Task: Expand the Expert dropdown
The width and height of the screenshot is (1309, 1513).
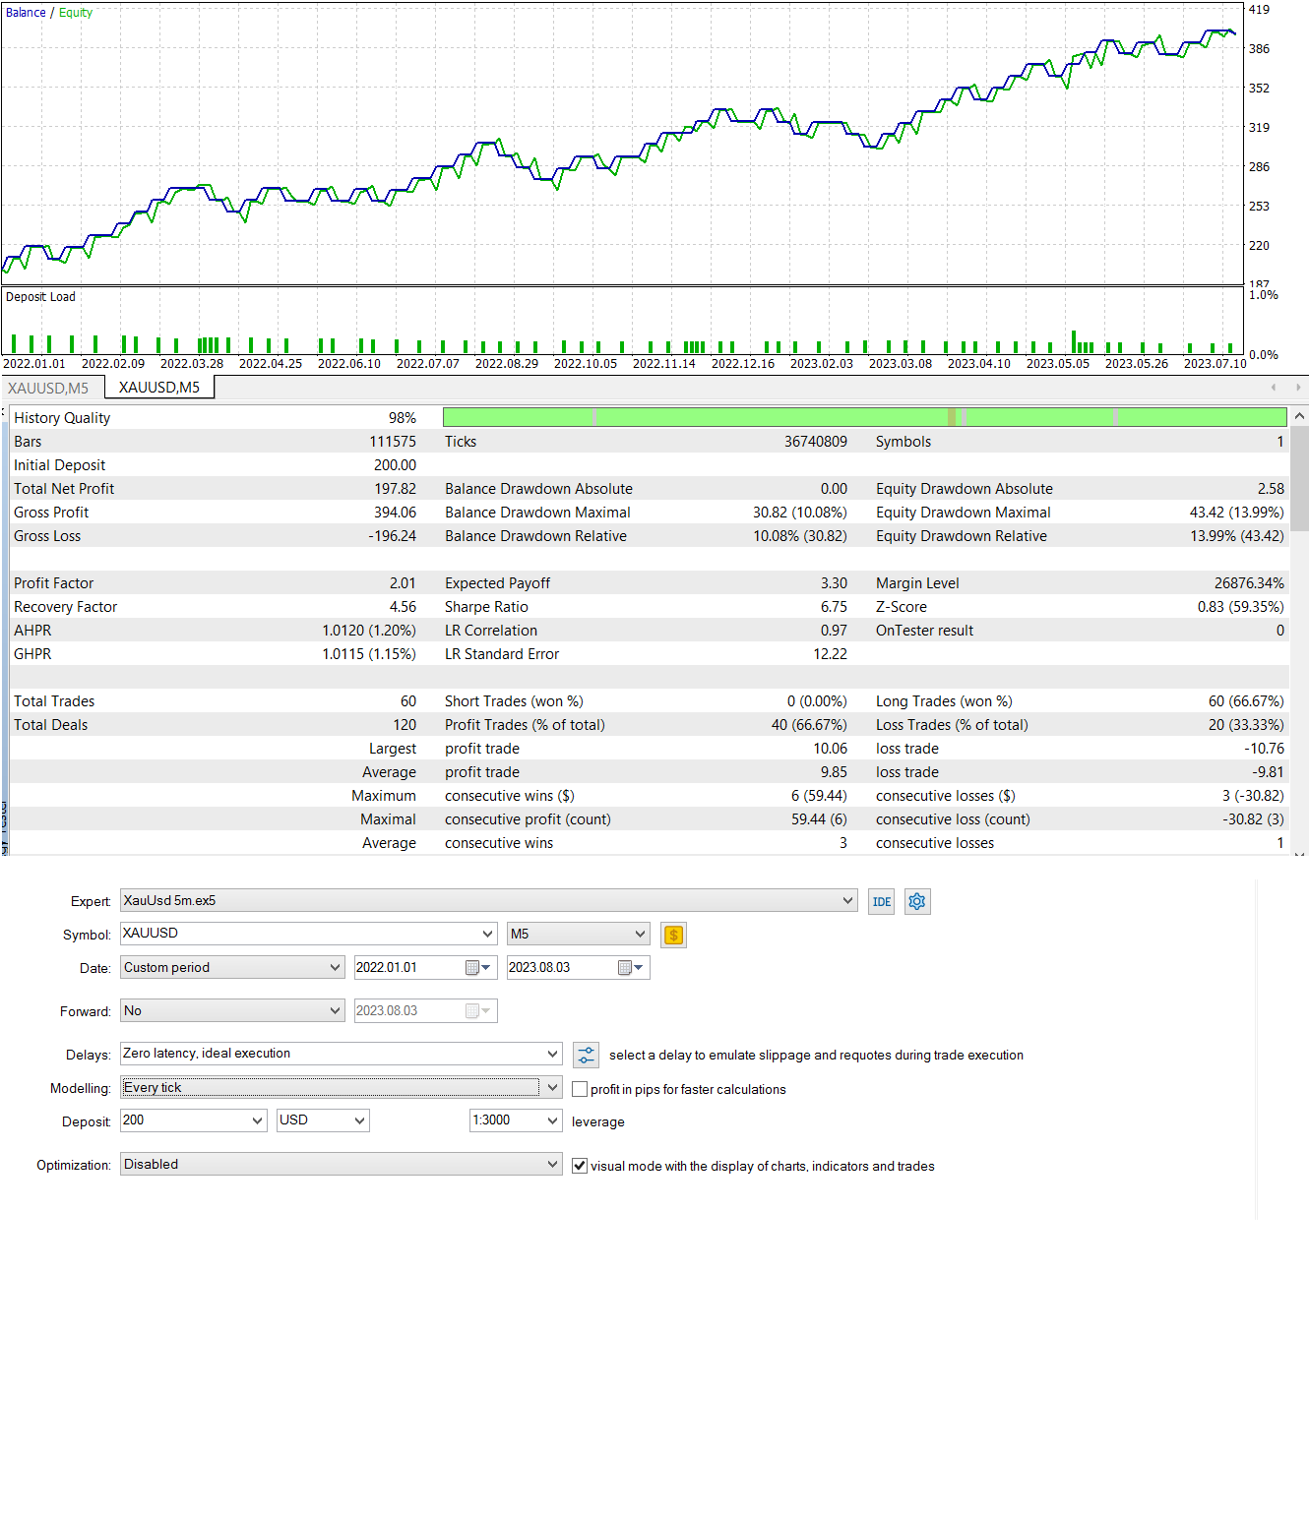Action: tap(848, 900)
